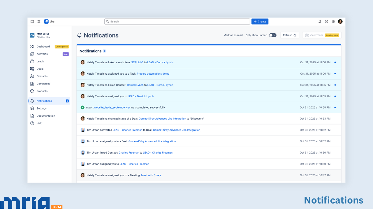Click the green success check on the import row
373x209 pixels.
tap(82, 107)
